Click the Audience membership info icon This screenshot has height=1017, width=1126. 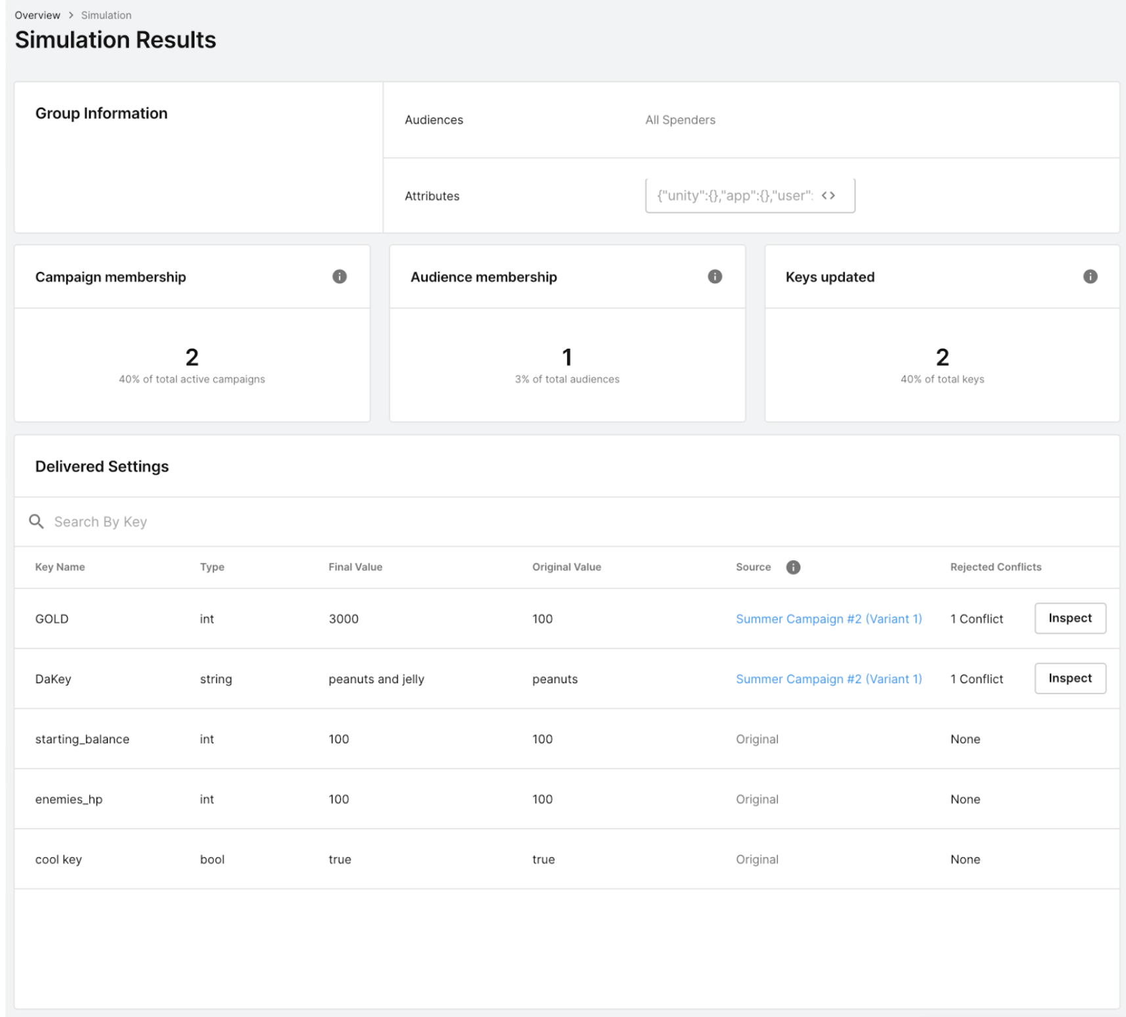715,277
